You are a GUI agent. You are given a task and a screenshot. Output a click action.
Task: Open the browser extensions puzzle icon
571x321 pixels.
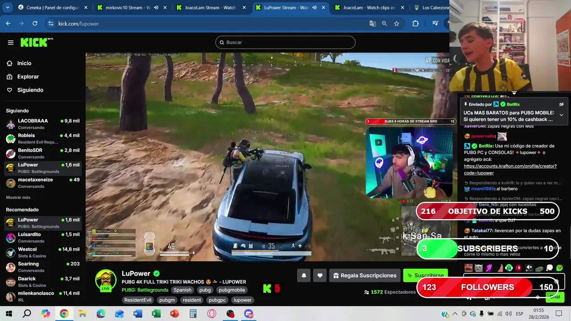(415, 24)
